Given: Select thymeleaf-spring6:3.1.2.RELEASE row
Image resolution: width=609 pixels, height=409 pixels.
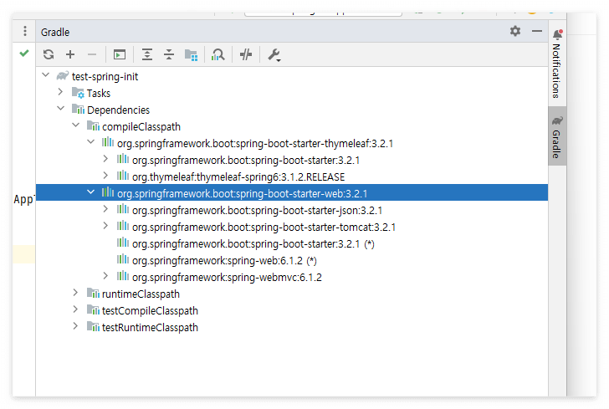Looking at the screenshot, I should point(292,176).
